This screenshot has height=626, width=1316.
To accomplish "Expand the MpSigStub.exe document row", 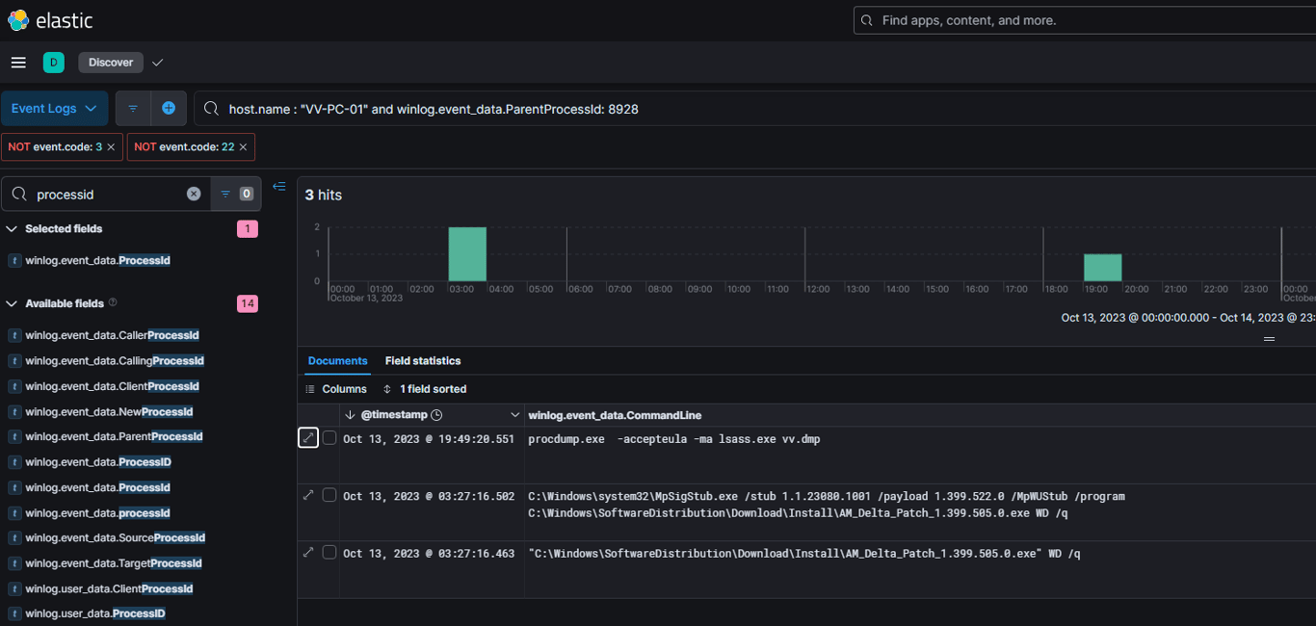I will coord(308,495).
